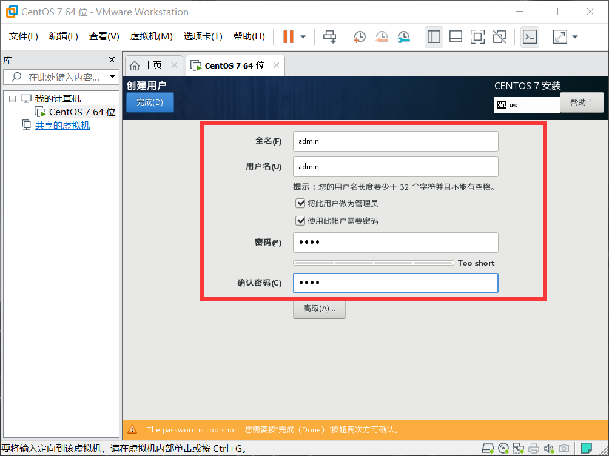The image size is (609, 456).
Task: Close the library panel
Action: pos(112,60)
